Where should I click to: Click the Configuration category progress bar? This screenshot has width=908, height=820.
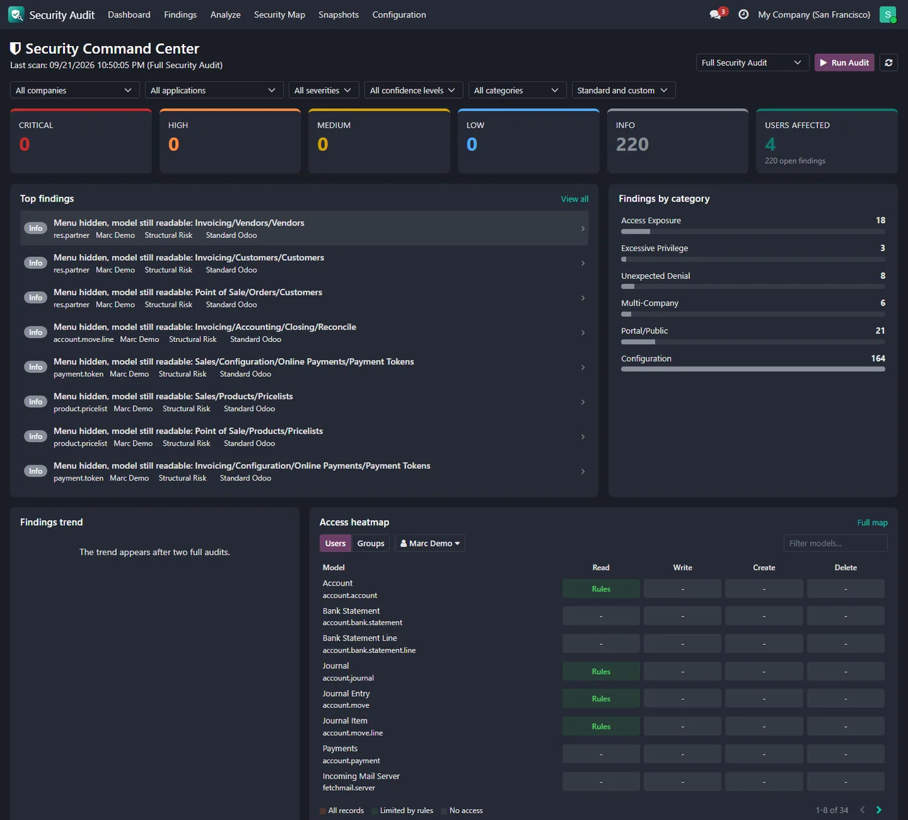click(753, 369)
